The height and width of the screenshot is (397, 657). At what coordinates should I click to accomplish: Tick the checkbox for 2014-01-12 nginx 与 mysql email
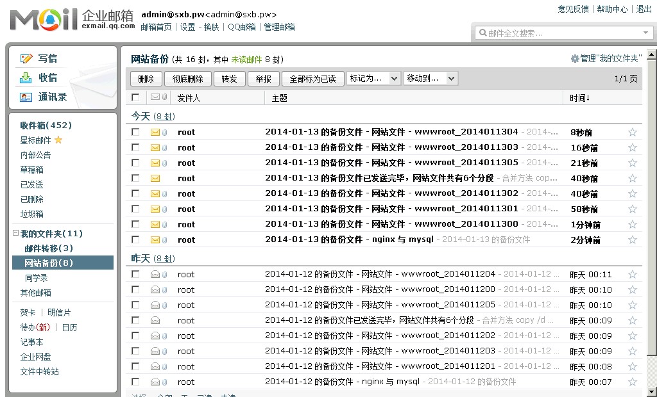pos(135,382)
